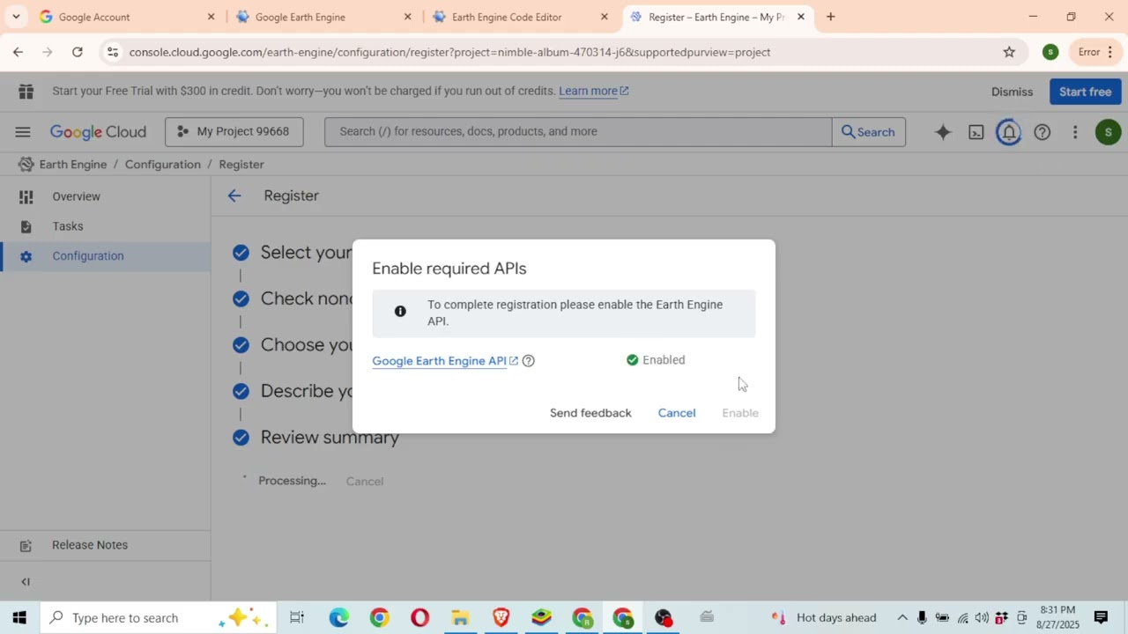Click the Enable button in the dialog
This screenshot has height=634, width=1128.
(740, 413)
